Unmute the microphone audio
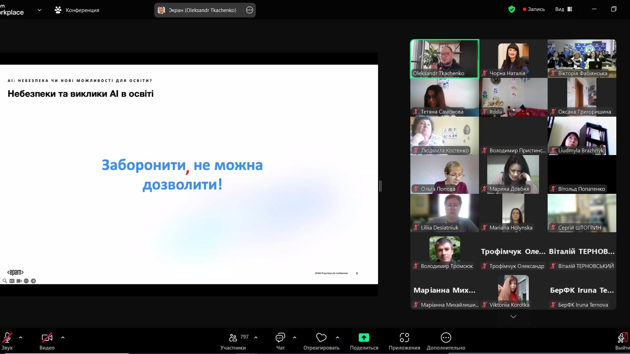Screen dimensions: 630x354 coord(7,338)
